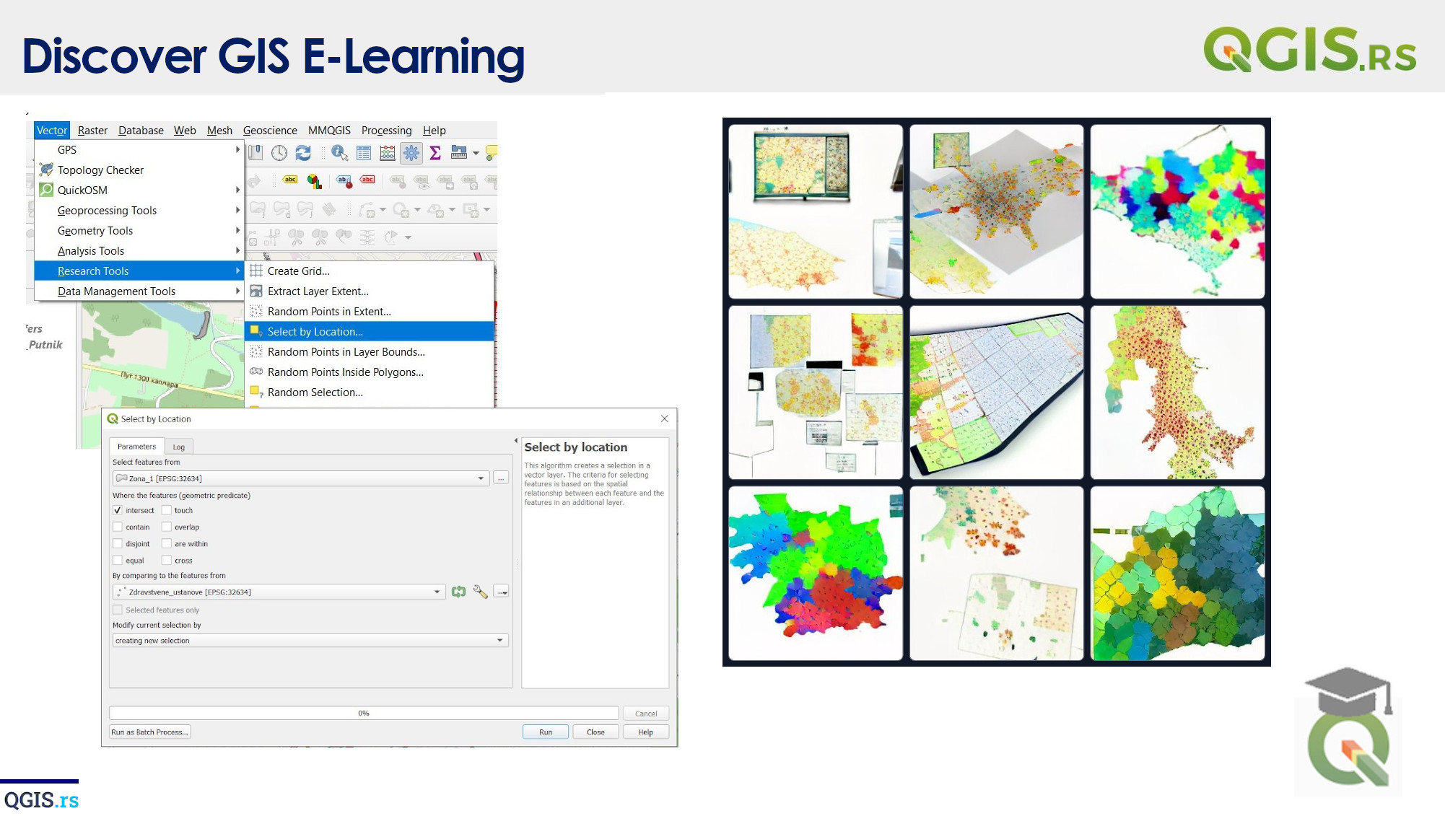Open the Field Calculator abacus icon
Screen dimensions: 1445x816
[x=388, y=152]
